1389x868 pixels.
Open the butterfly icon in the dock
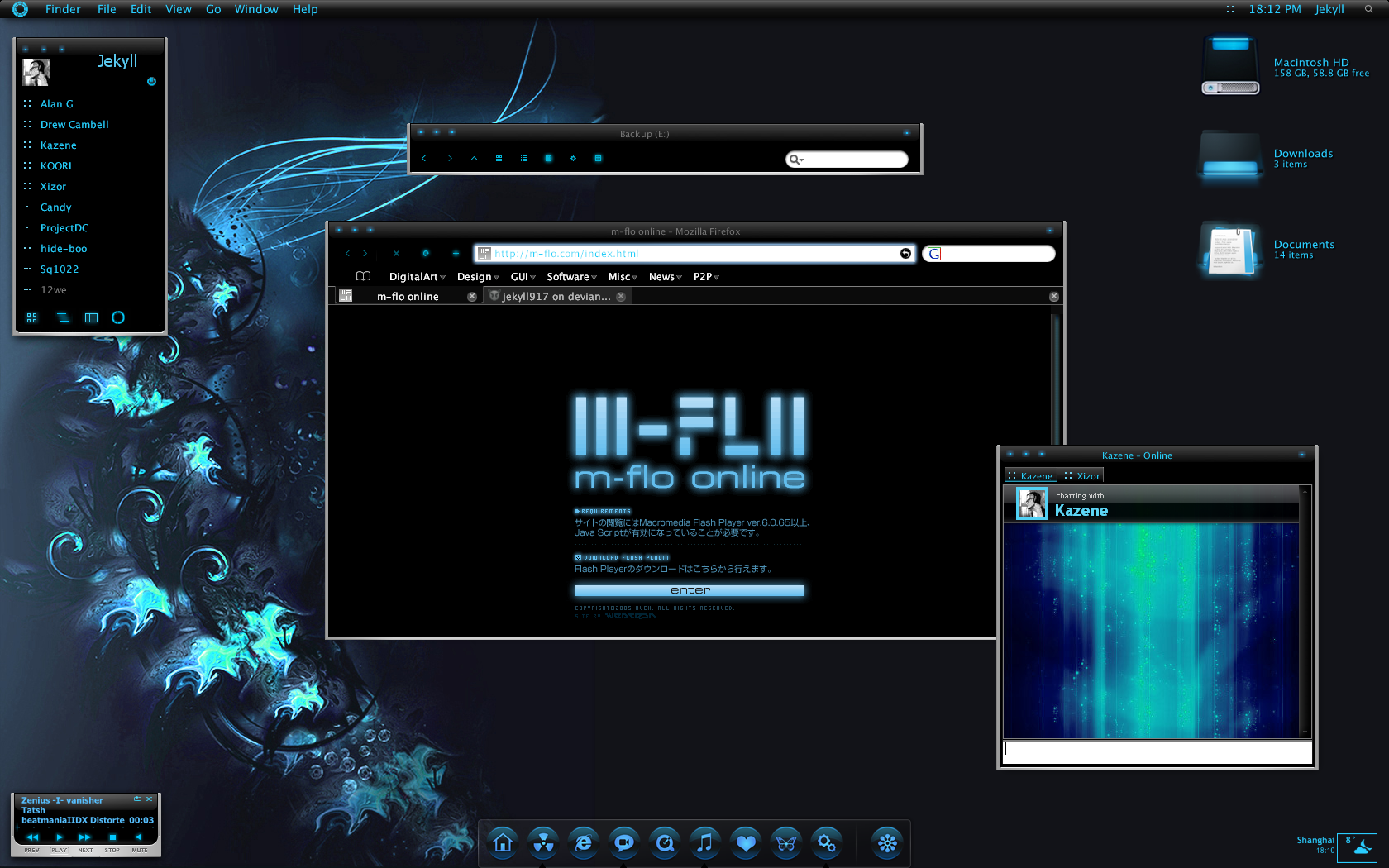coord(785,843)
